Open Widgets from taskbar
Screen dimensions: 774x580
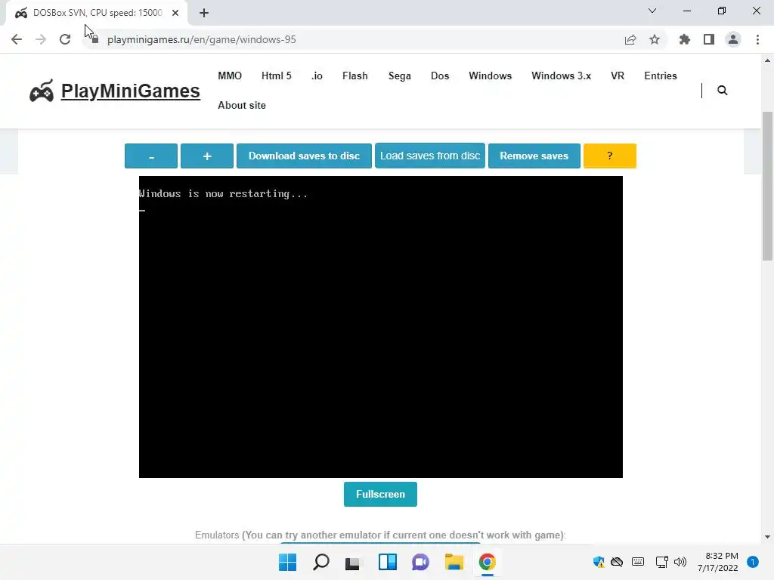point(388,562)
